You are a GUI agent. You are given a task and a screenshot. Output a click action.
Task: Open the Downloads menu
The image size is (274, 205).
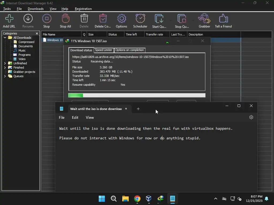(x=36, y=9)
